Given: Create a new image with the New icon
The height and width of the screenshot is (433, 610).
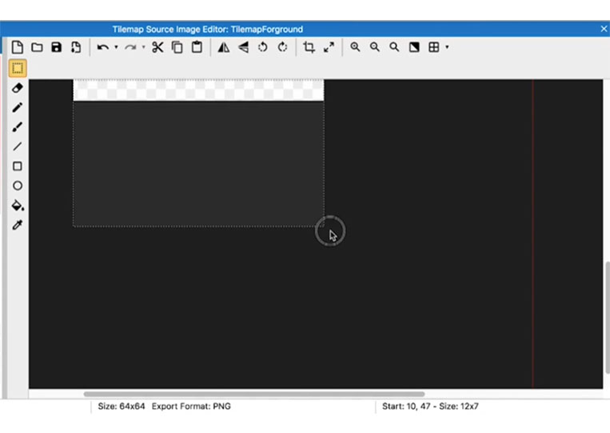Looking at the screenshot, I should (x=17, y=47).
